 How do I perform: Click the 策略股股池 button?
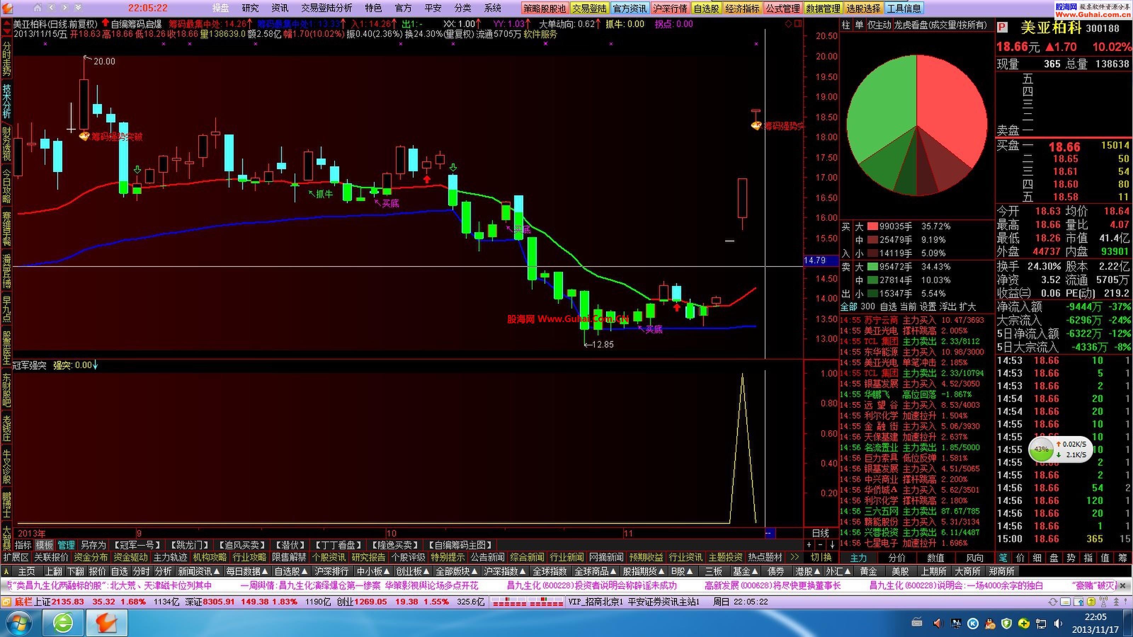[545, 8]
